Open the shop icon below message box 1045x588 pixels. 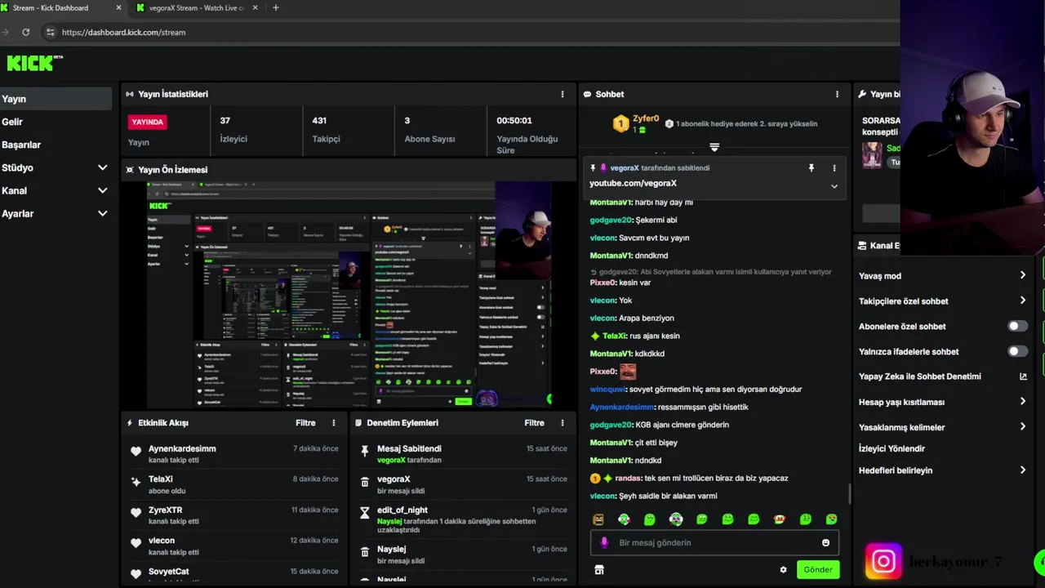point(598,570)
